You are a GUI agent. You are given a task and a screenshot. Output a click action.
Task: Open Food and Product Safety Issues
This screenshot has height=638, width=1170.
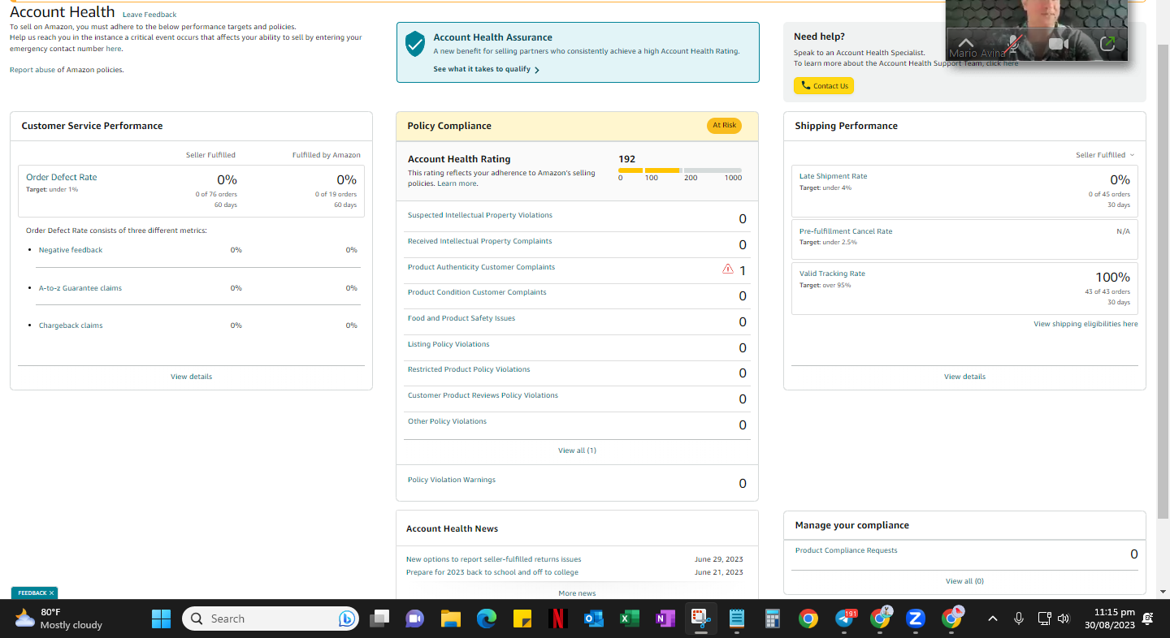click(x=461, y=318)
